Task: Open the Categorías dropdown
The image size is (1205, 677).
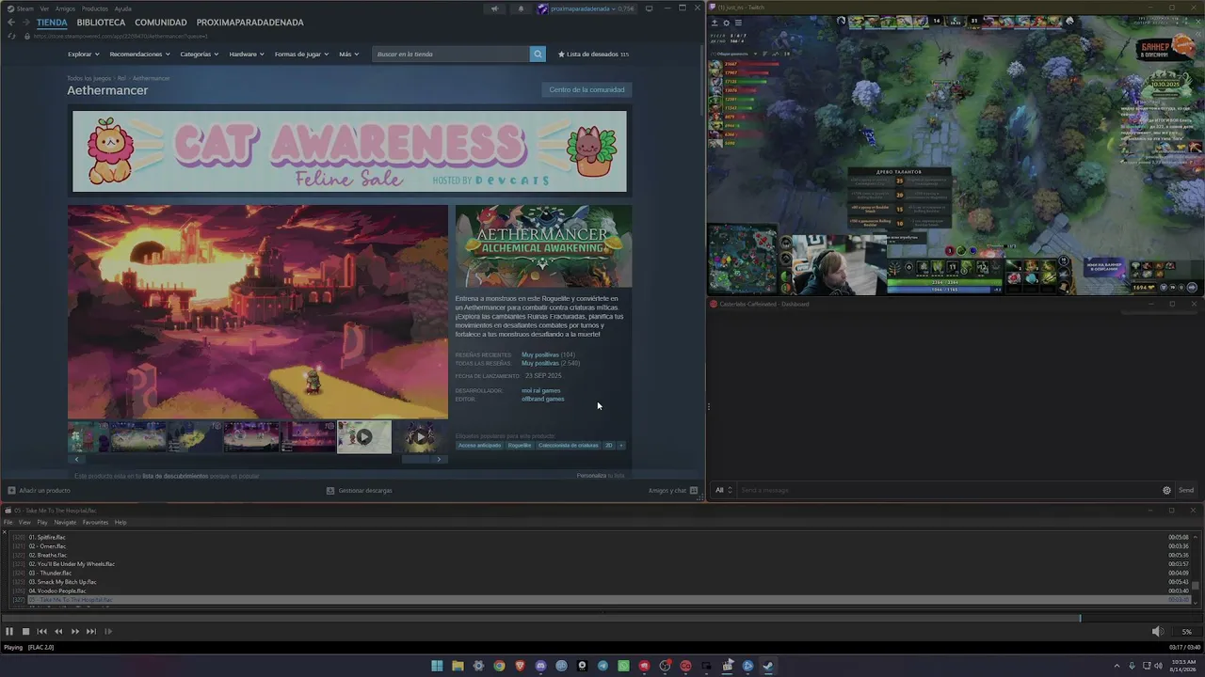Action: point(200,55)
